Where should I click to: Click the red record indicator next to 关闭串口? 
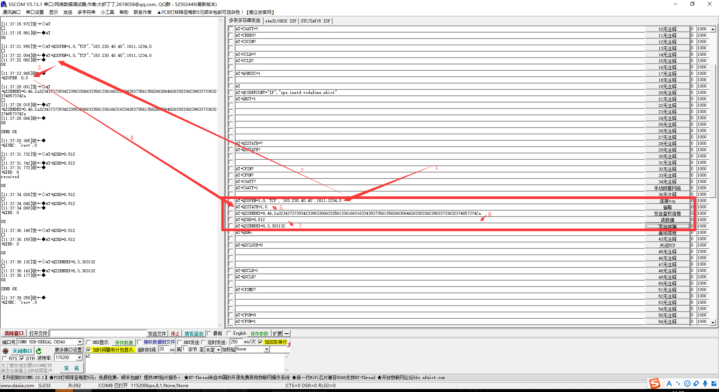(x=5, y=351)
